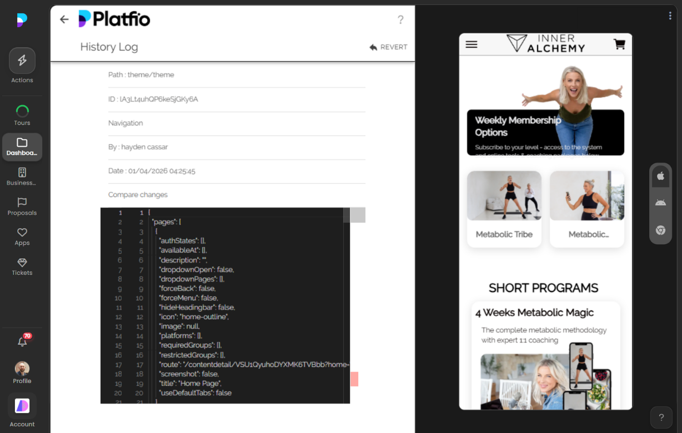Image resolution: width=682 pixels, height=433 pixels.
Task: Open the shopping cart in the app preview
Action: (x=619, y=43)
